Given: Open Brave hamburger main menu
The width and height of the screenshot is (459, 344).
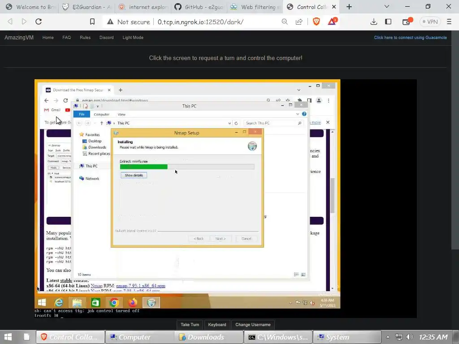Looking at the screenshot, I should pyautogui.click(x=449, y=21).
